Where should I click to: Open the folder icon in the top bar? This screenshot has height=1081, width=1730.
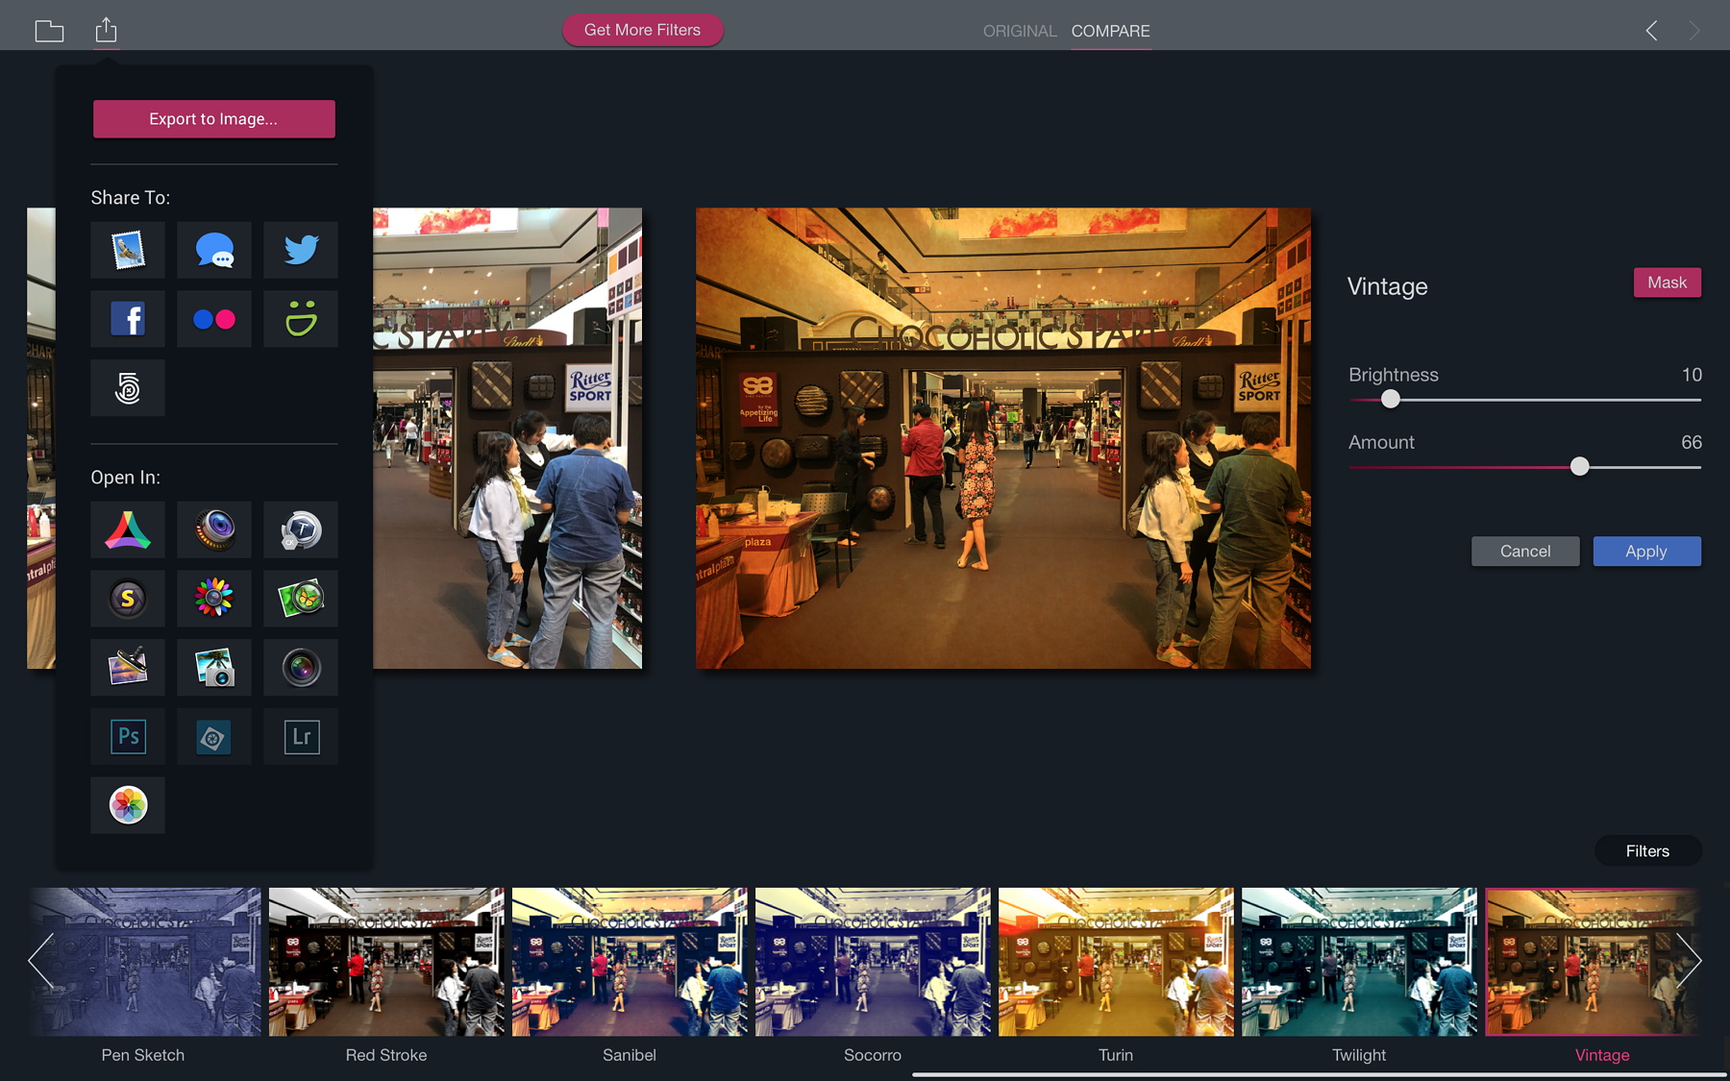click(x=49, y=31)
